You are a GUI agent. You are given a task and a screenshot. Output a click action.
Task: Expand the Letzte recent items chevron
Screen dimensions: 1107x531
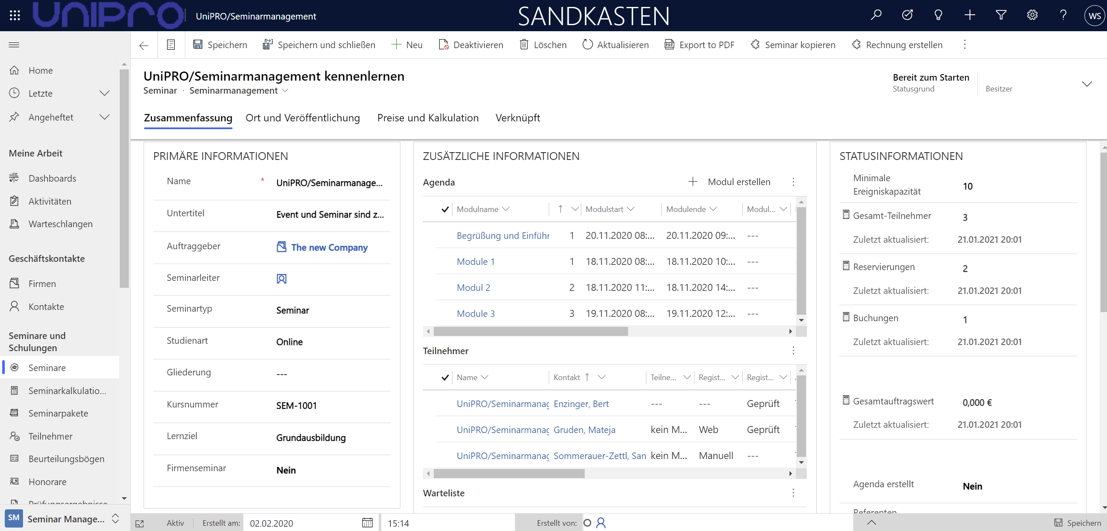pos(105,93)
